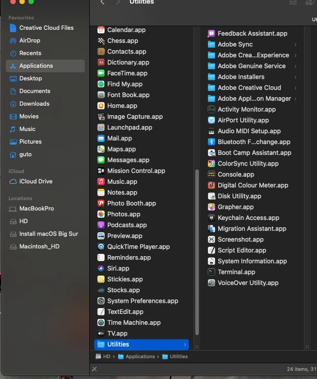Click the Digital Colour Meter.app icon
This screenshot has width=317, height=379.
click(x=211, y=185)
